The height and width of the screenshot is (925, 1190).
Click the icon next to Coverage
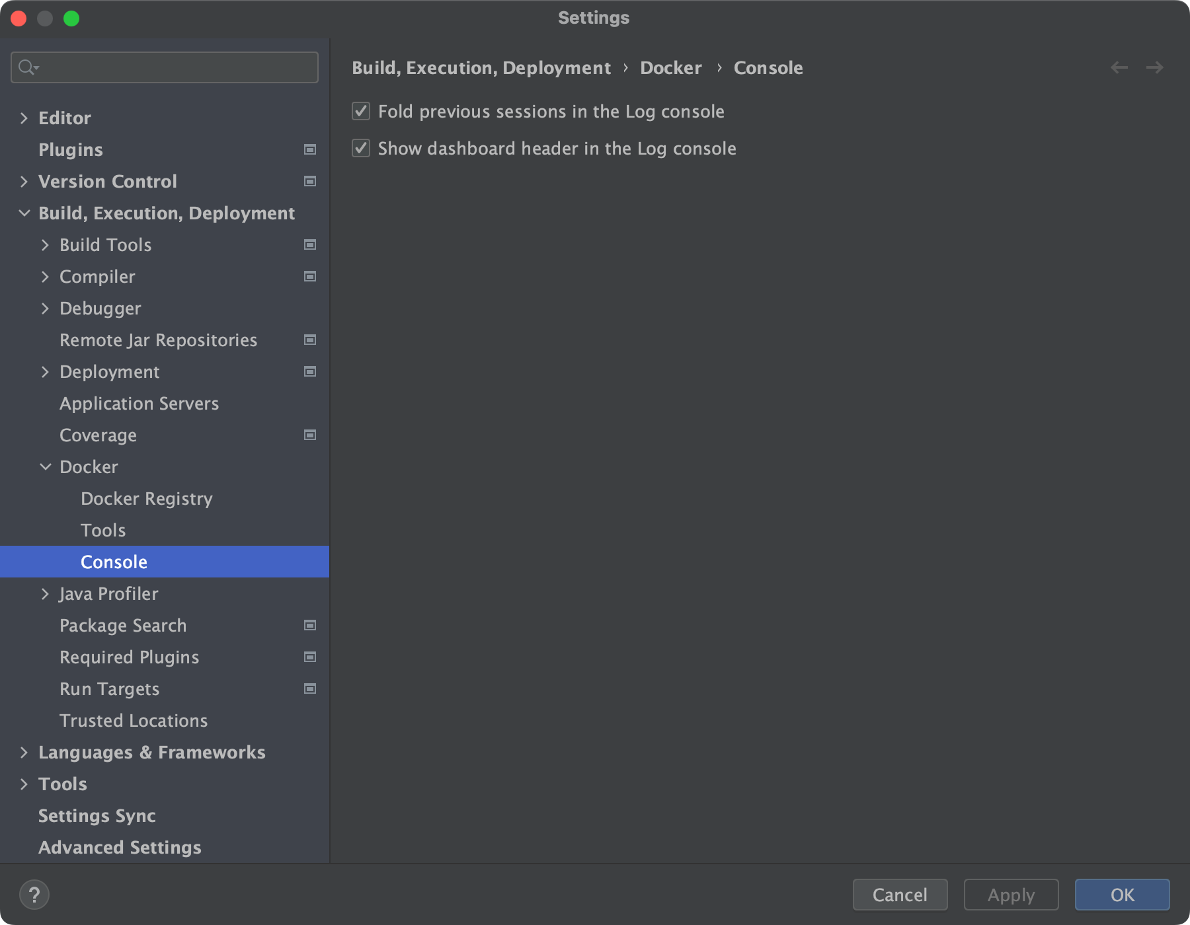[309, 435]
